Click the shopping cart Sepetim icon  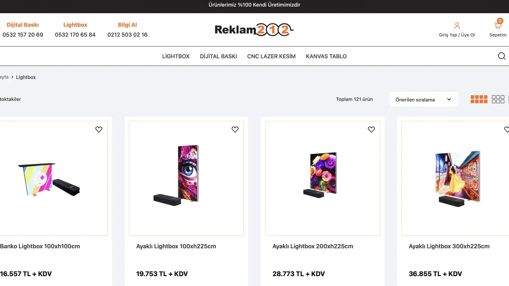498,26
